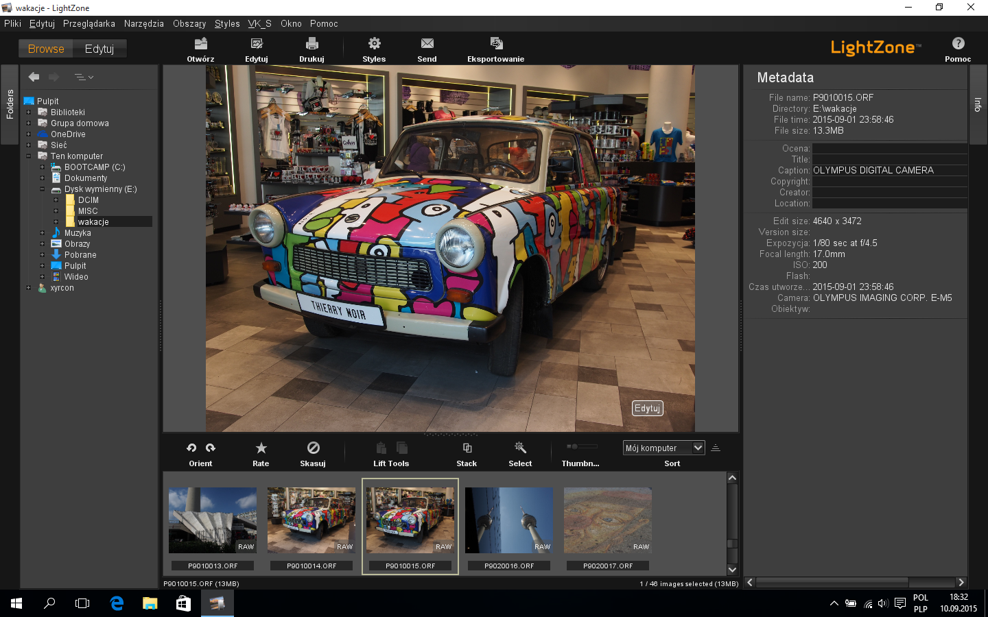988x617 pixels.
Task: Stack selected images with the Stack icon
Action: click(467, 448)
